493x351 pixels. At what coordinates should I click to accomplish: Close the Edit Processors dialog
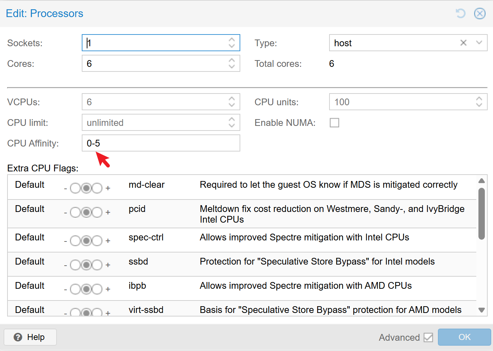479,14
